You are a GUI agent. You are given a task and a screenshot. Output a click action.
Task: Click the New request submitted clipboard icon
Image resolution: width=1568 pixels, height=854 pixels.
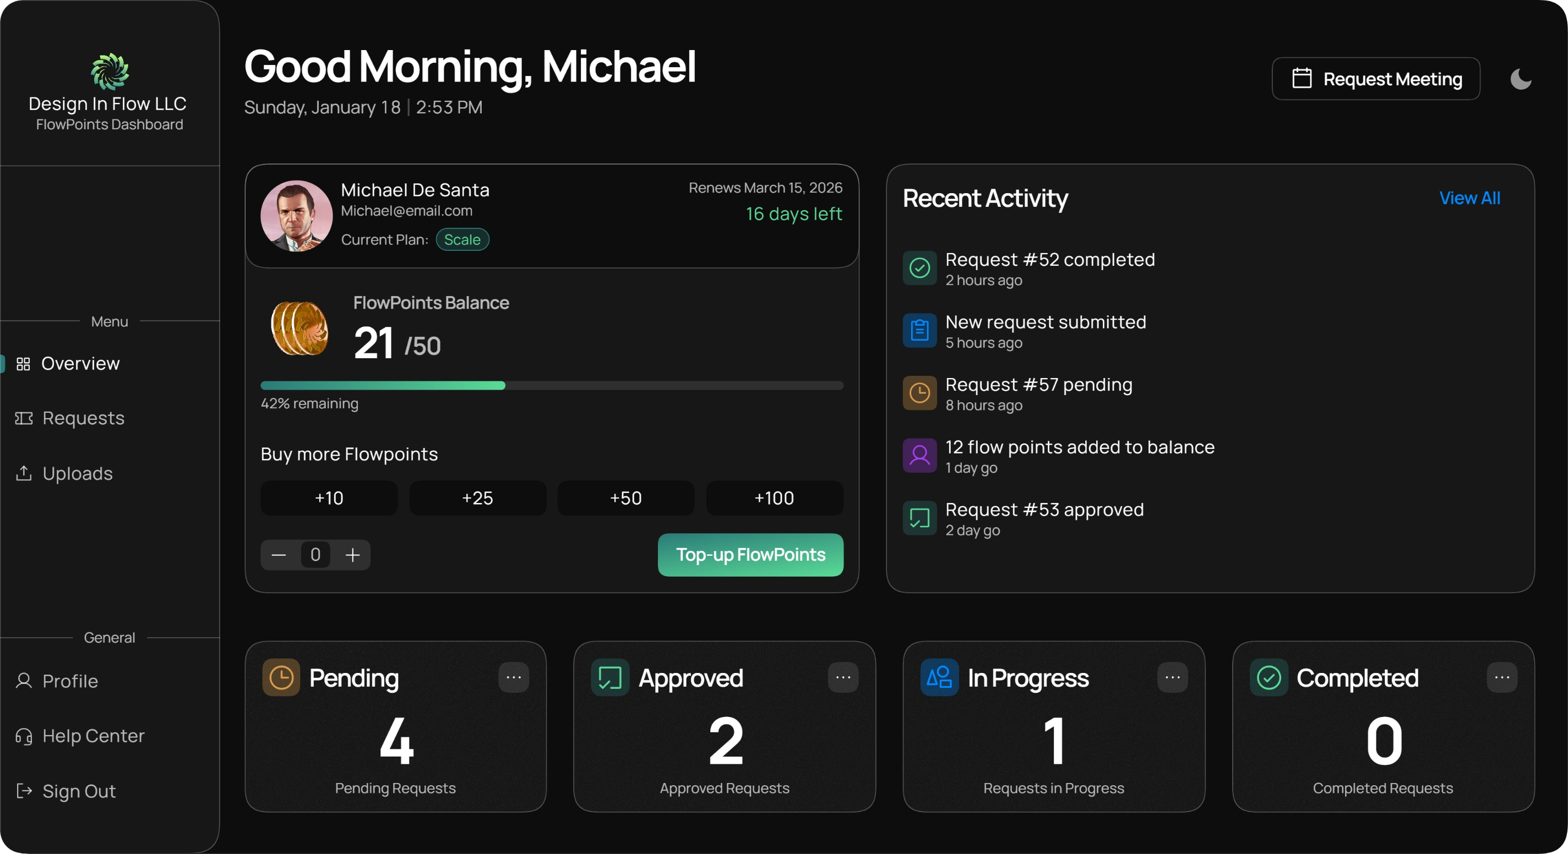pyautogui.click(x=919, y=331)
